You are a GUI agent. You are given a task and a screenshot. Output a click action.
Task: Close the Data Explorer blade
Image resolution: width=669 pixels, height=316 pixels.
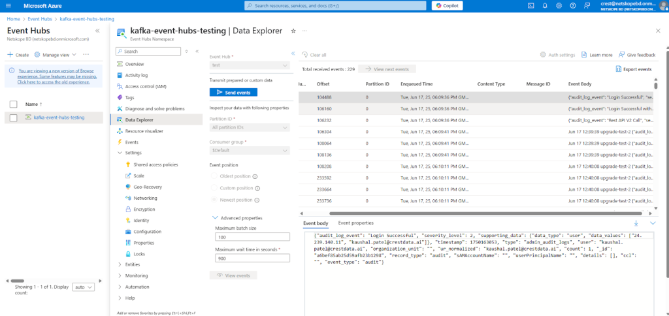click(657, 31)
